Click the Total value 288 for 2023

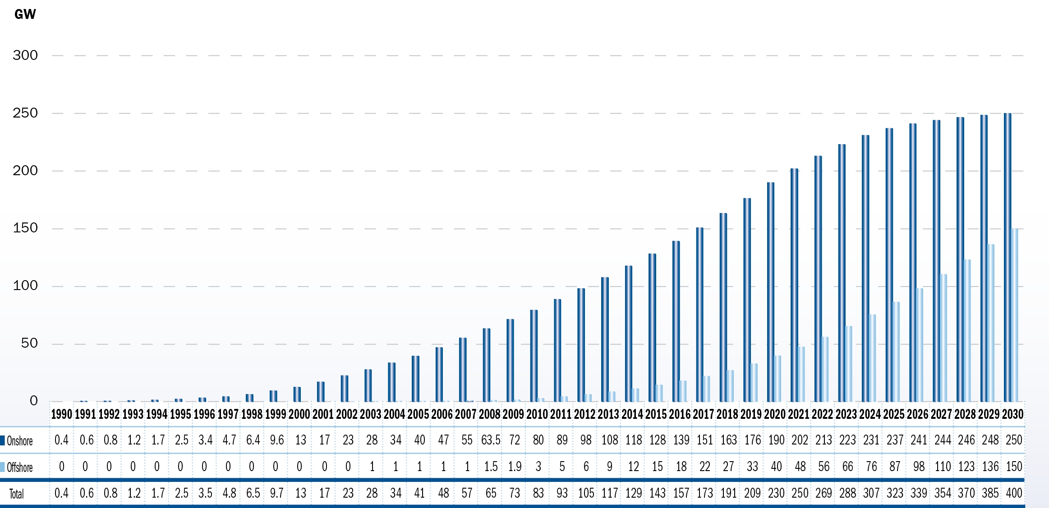tap(847, 493)
